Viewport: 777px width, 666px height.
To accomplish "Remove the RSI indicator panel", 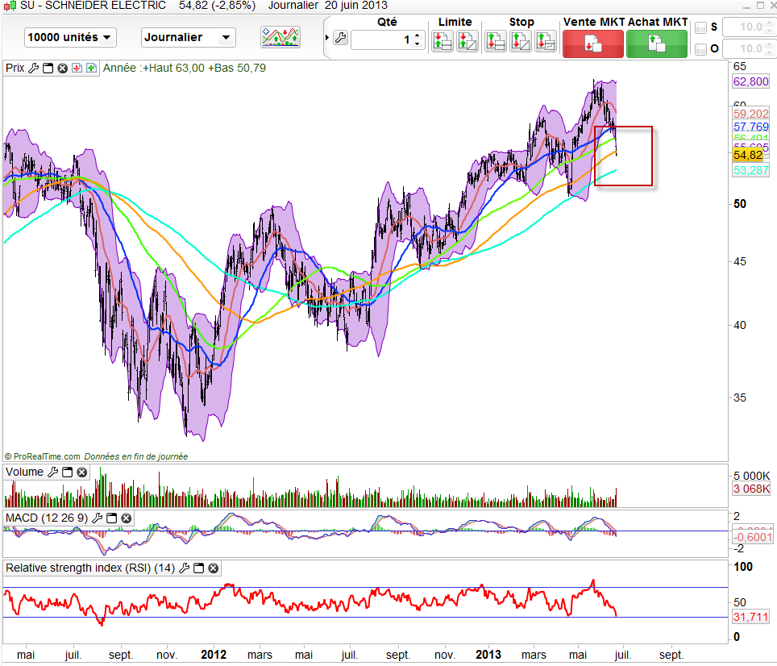I will pyautogui.click(x=213, y=568).
